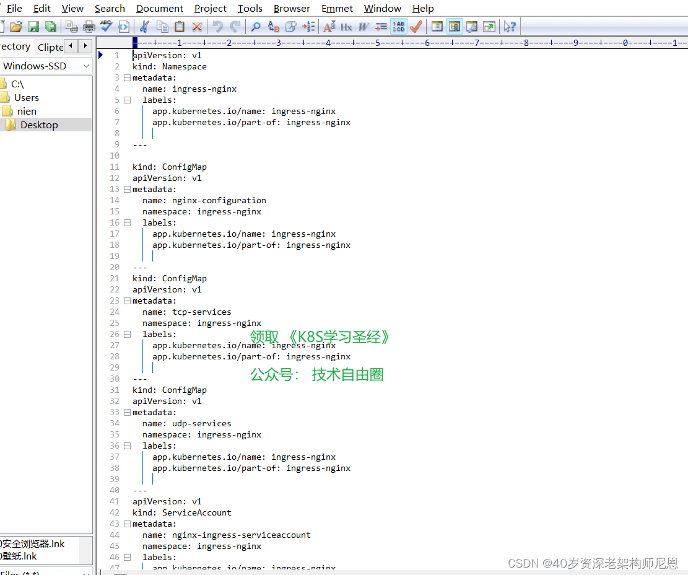Select the Desktop folder in directory tree

click(x=38, y=125)
